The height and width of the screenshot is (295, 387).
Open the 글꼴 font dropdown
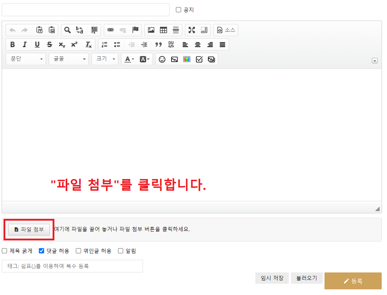tap(69, 59)
